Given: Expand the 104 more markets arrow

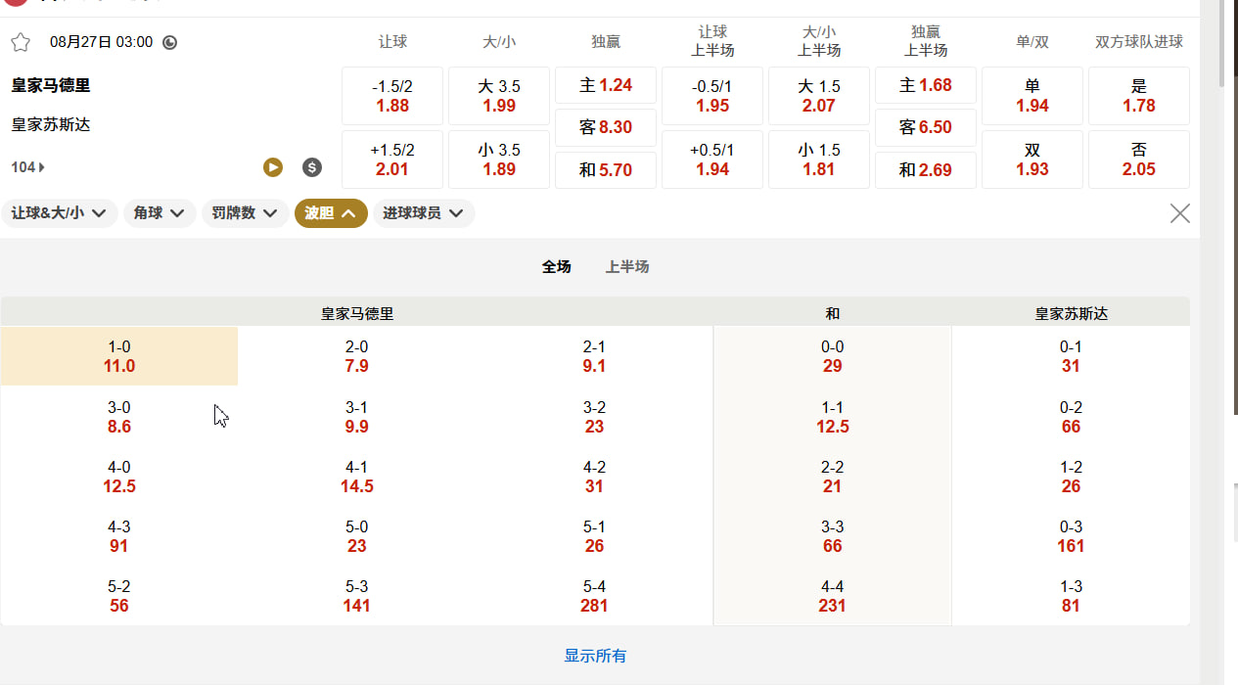Looking at the screenshot, I should [x=28, y=167].
